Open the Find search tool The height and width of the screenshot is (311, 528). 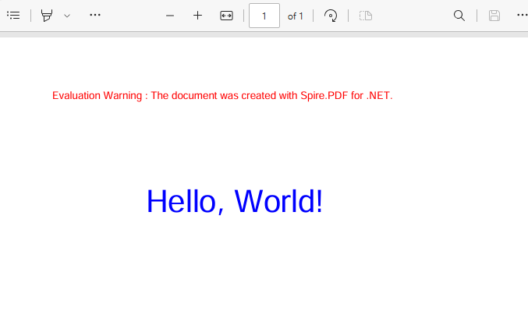[459, 16]
